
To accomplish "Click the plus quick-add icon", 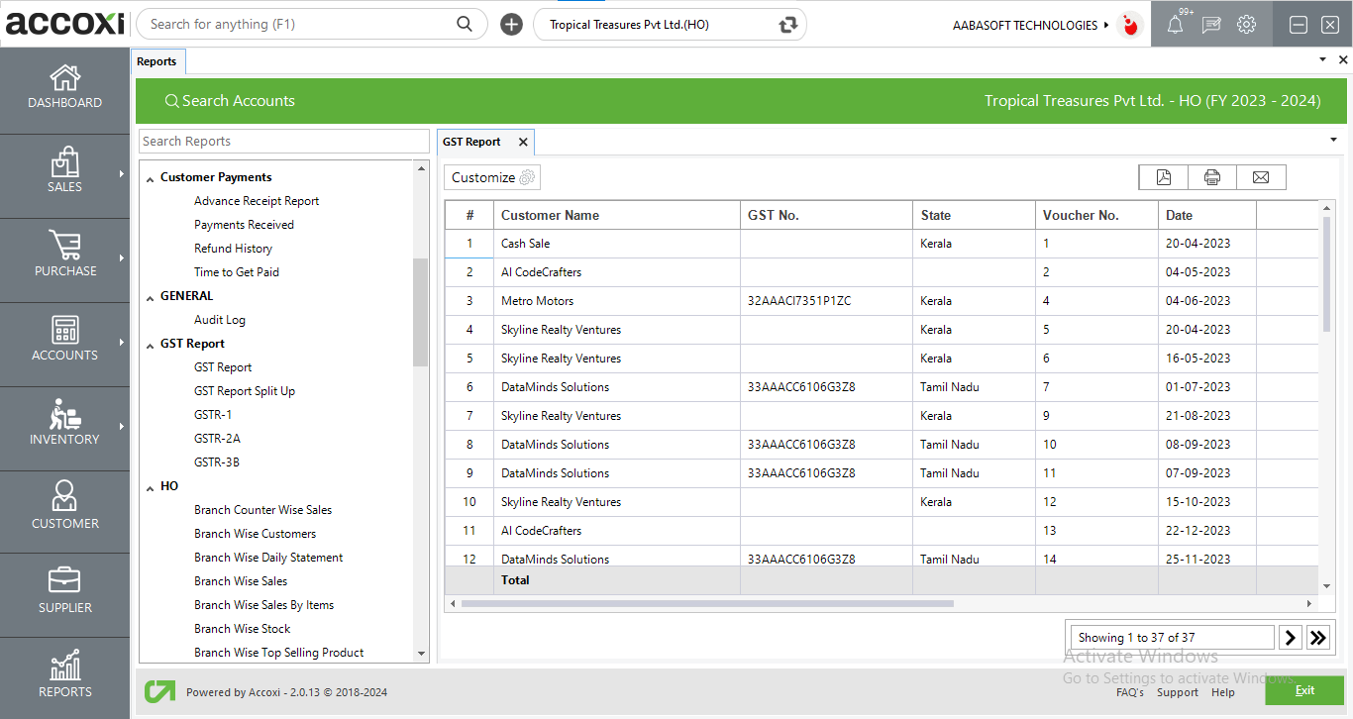I will (511, 25).
